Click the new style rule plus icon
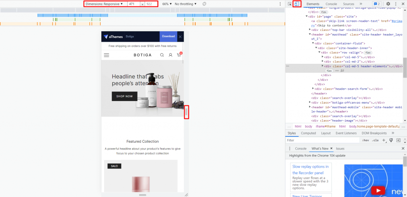 point(384,140)
